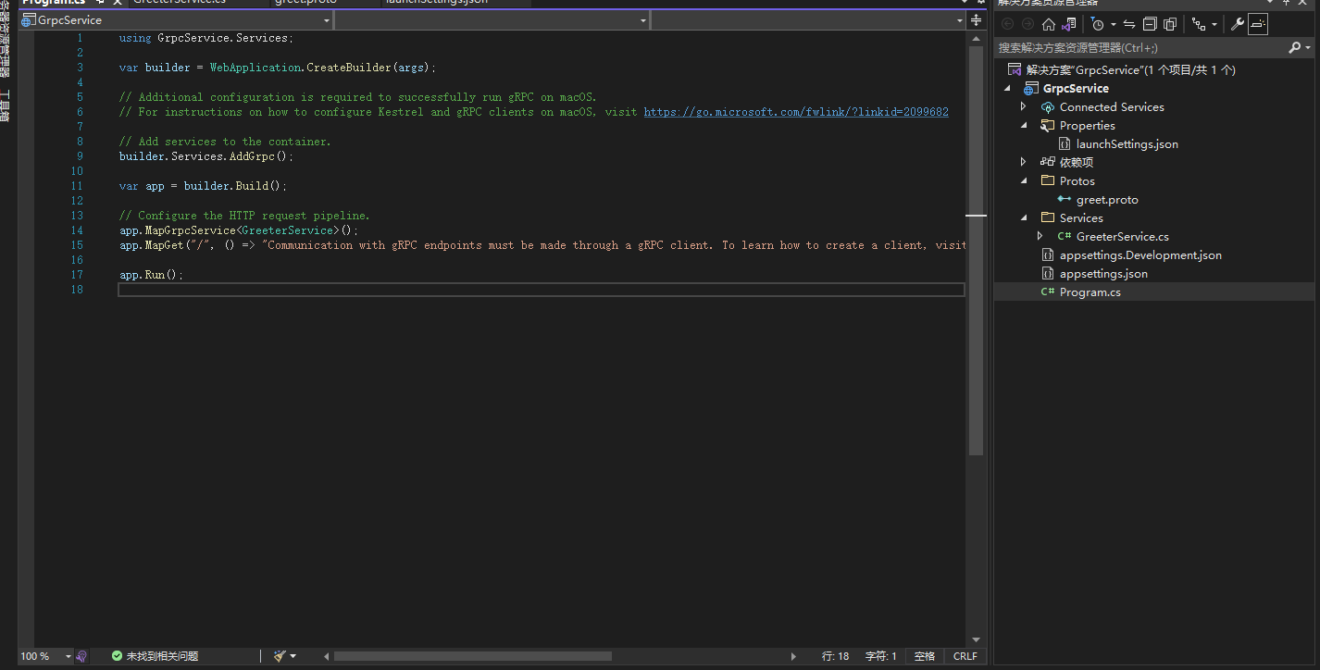This screenshot has width=1320, height=670.
Task: Click the Properties folder wrench icon
Action: pyautogui.click(x=1048, y=126)
